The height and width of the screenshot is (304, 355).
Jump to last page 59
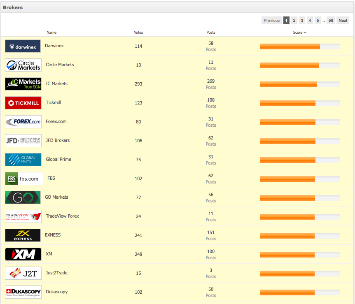click(x=331, y=20)
